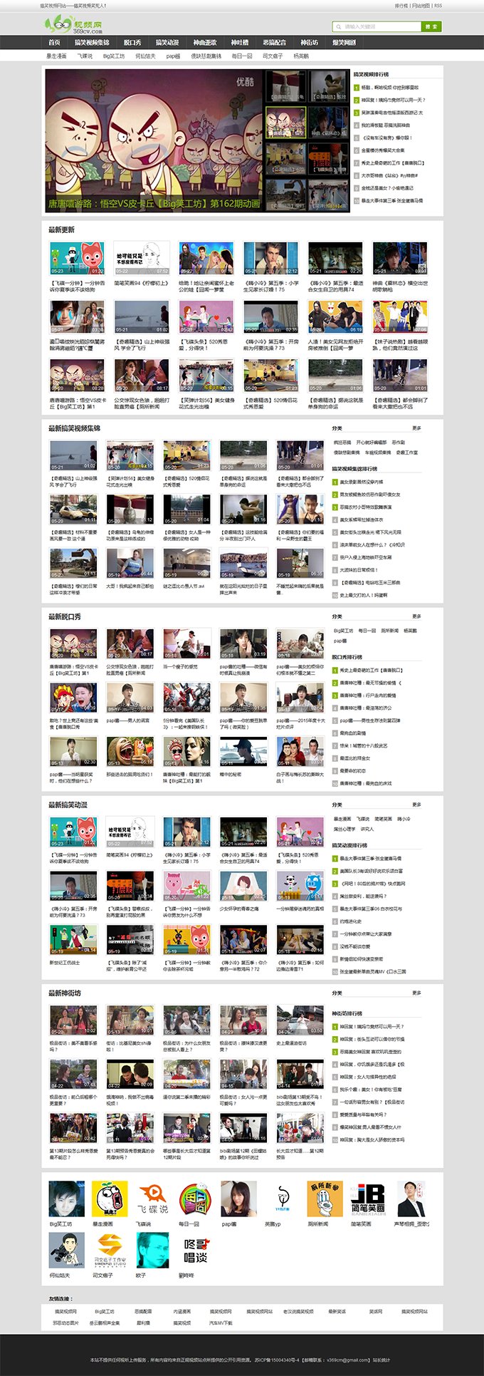Click the 何仙姑夫 sub-navigation link
Screen dimensions: 484x1376
click(x=145, y=56)
